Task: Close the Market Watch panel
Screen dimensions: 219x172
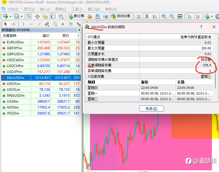Action: tap(79, 30)
